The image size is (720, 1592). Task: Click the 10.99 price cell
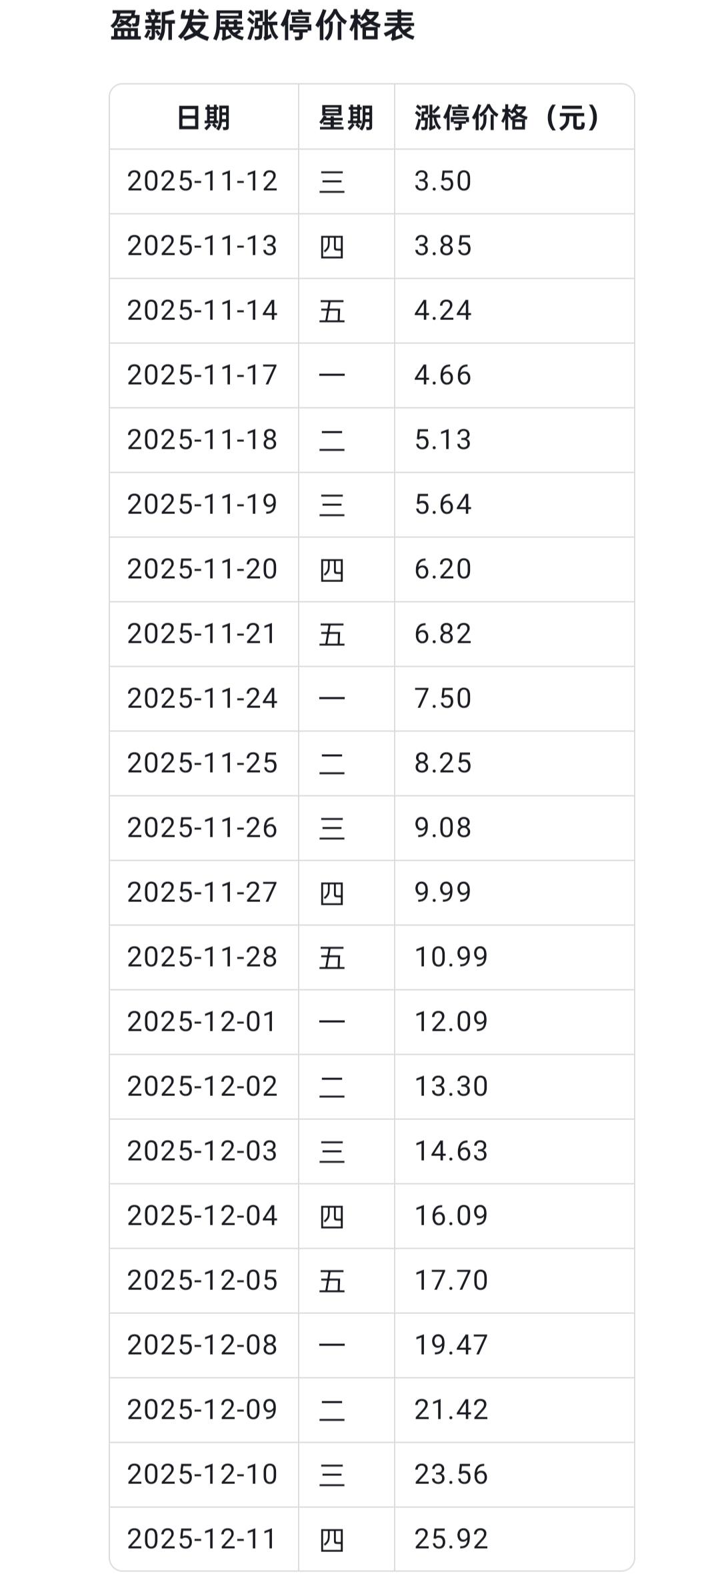click(x=451, y=957)
